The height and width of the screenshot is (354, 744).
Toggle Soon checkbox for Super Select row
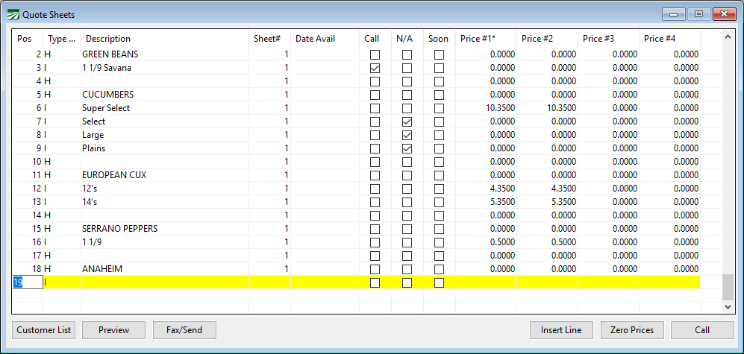pos(439,108)
